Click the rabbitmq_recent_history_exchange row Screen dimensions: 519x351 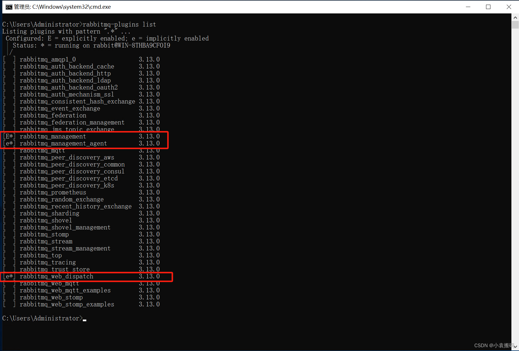pos(82,206)
